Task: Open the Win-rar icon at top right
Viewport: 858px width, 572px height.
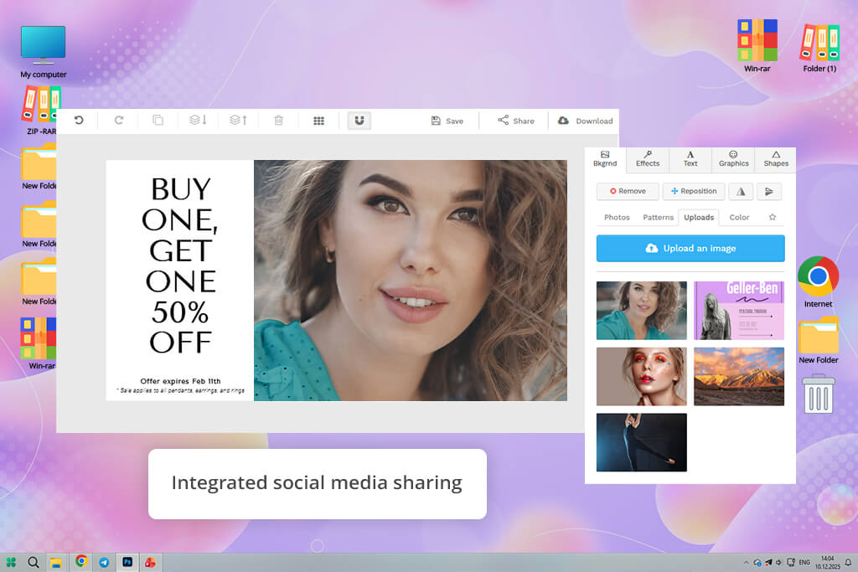Action: [x=757, y=46]
